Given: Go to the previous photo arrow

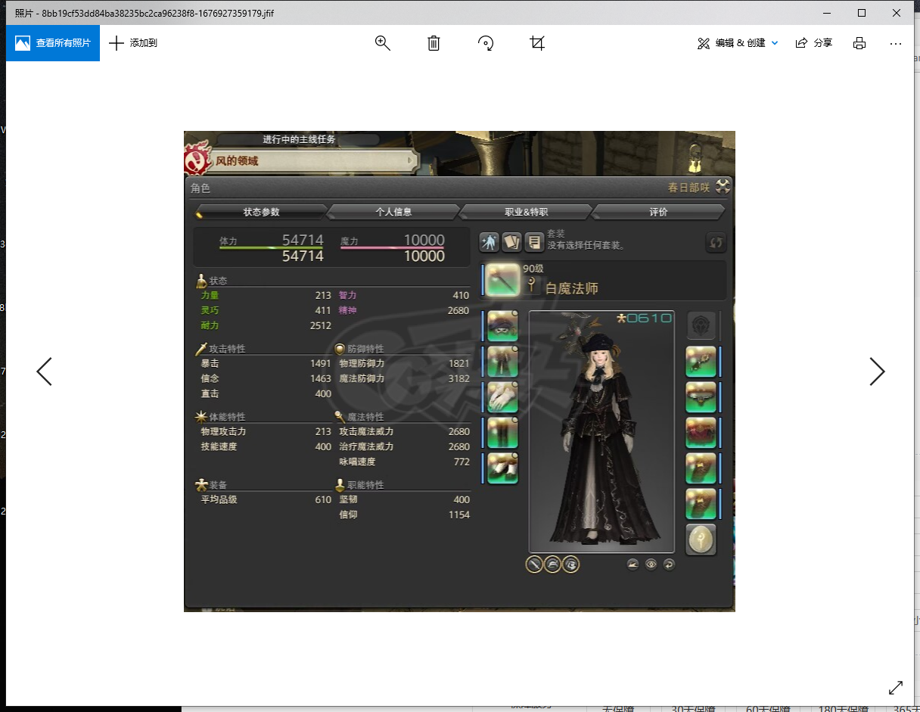Looking at the screenshot, I should (45, 372).
